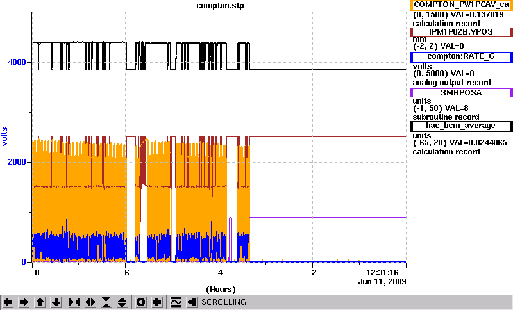Click the purple SMRPOSA trace at the -2 hours gridline

click(x=312, y=218)
